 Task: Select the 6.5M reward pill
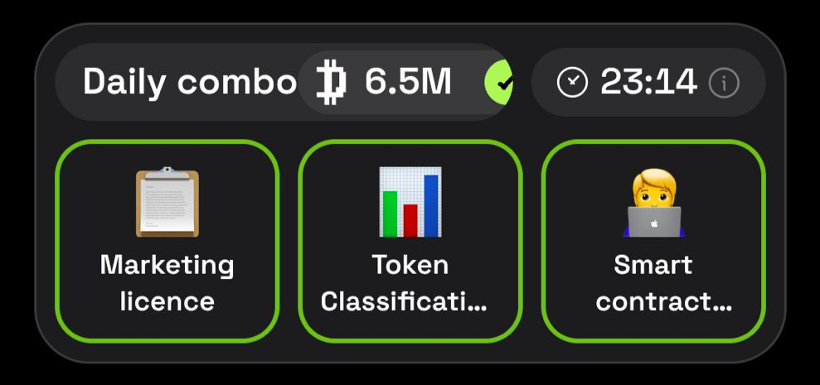405,82
